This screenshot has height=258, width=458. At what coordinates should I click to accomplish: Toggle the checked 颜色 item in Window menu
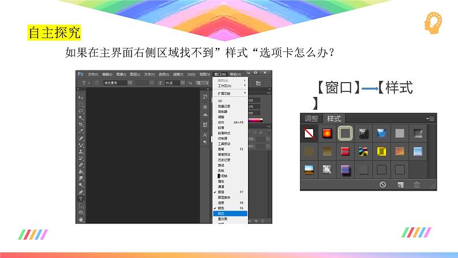pos(222,207)
